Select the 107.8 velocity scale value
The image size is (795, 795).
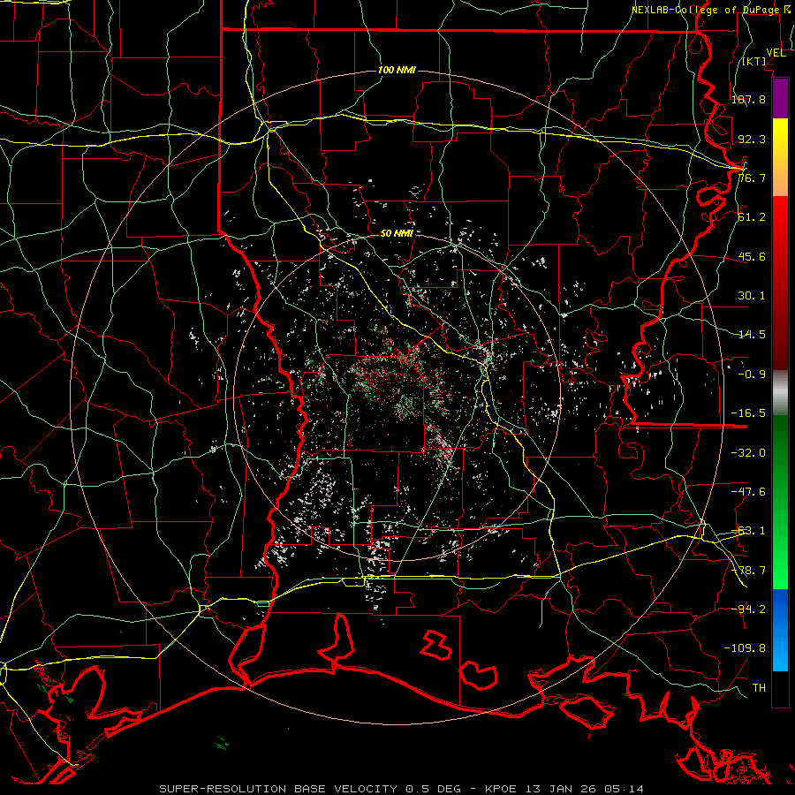pyautogui.click(x=748, y=99)
